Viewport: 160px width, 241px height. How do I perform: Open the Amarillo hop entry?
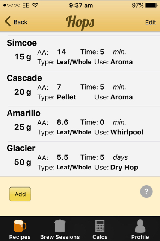click(80, 124)
